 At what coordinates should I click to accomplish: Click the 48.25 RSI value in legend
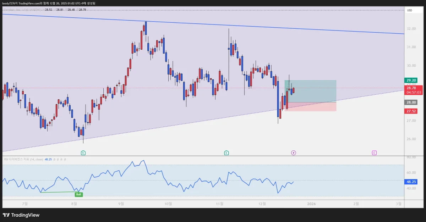48,160
